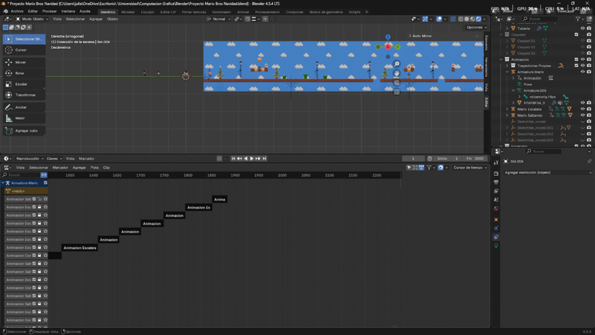Open the Opciones dropdown in the viewport
The height and width of the screenshot is (335, 595).
pyautogui.click(x=476, y=27)
